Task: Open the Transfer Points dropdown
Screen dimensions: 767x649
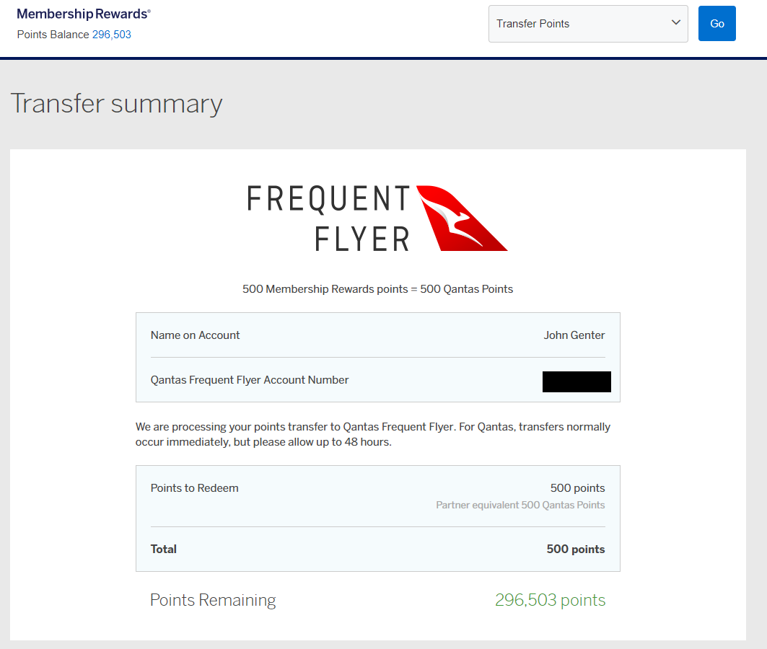Action: click(577, 24)
